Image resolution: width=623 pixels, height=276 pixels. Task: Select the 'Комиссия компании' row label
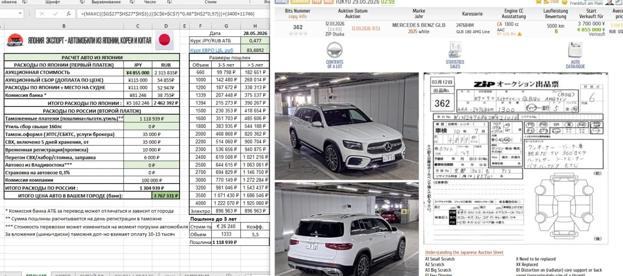pos(64,180)
